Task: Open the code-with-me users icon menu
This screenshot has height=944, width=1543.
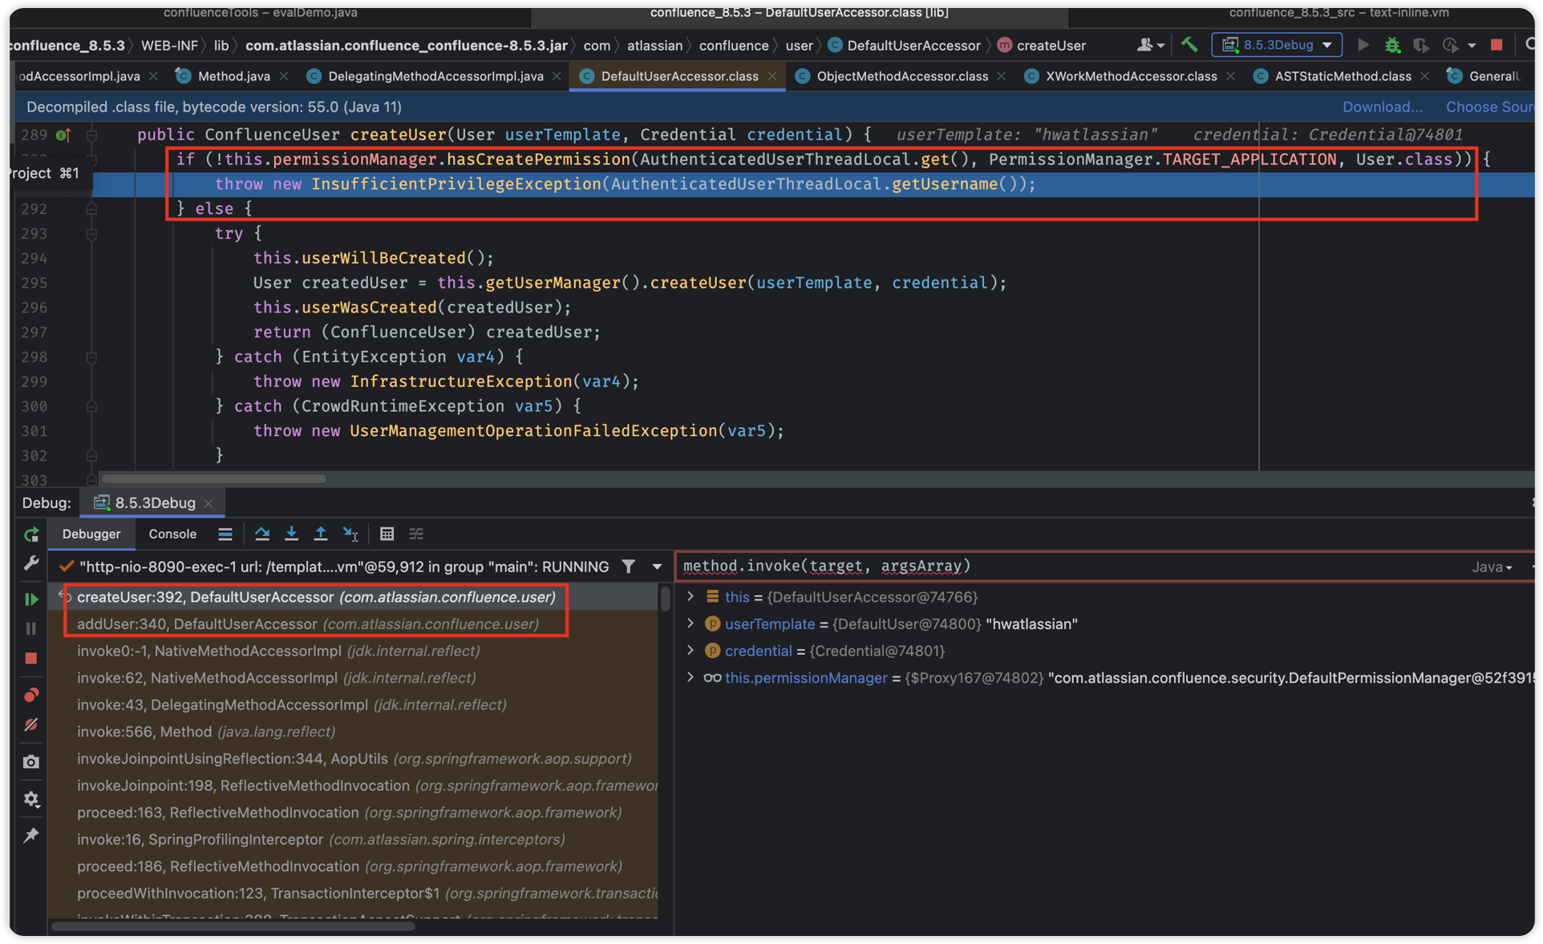Action: (x=1150, y=45)
